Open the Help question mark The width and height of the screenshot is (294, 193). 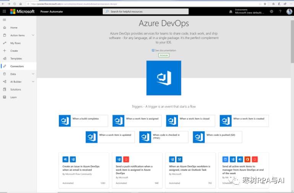280,11
